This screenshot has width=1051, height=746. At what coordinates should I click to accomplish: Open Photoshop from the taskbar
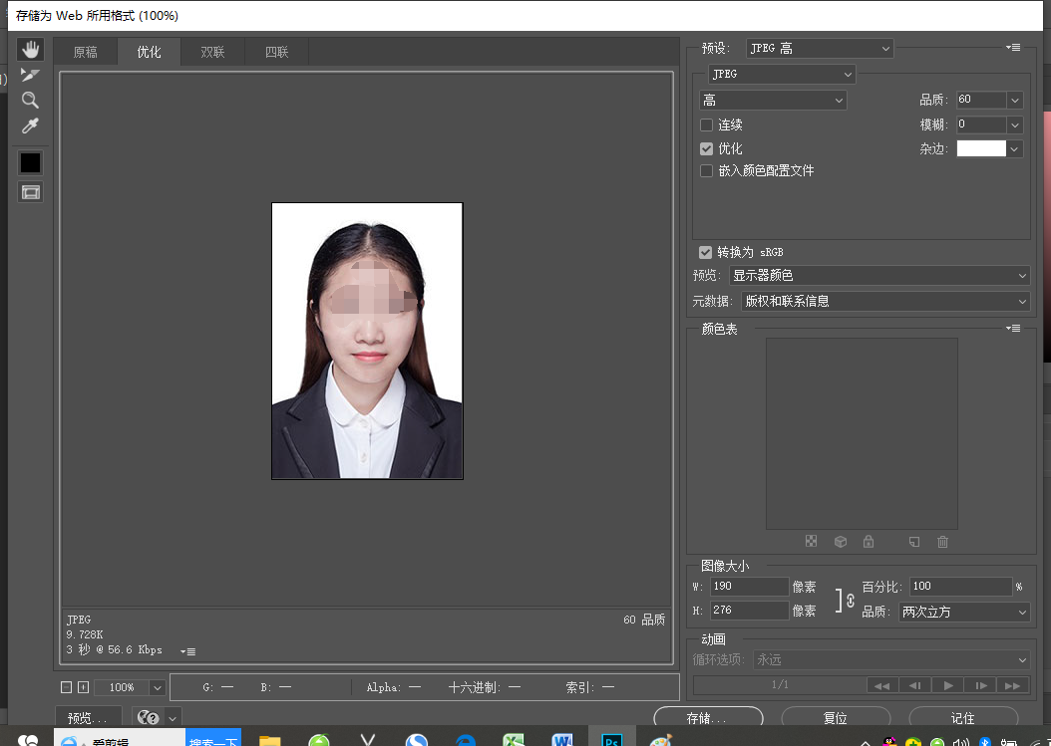611,739
